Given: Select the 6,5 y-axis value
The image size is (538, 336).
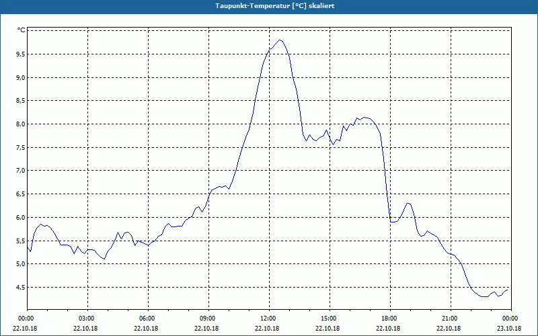Looking at the screenshot, I should pos(21,194).
